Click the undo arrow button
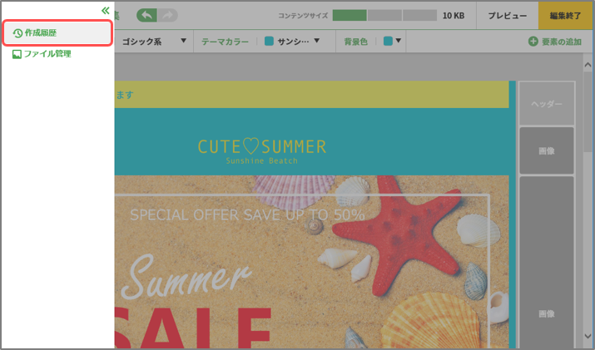This screenshot has height=350, width=595. click(146, 16)
